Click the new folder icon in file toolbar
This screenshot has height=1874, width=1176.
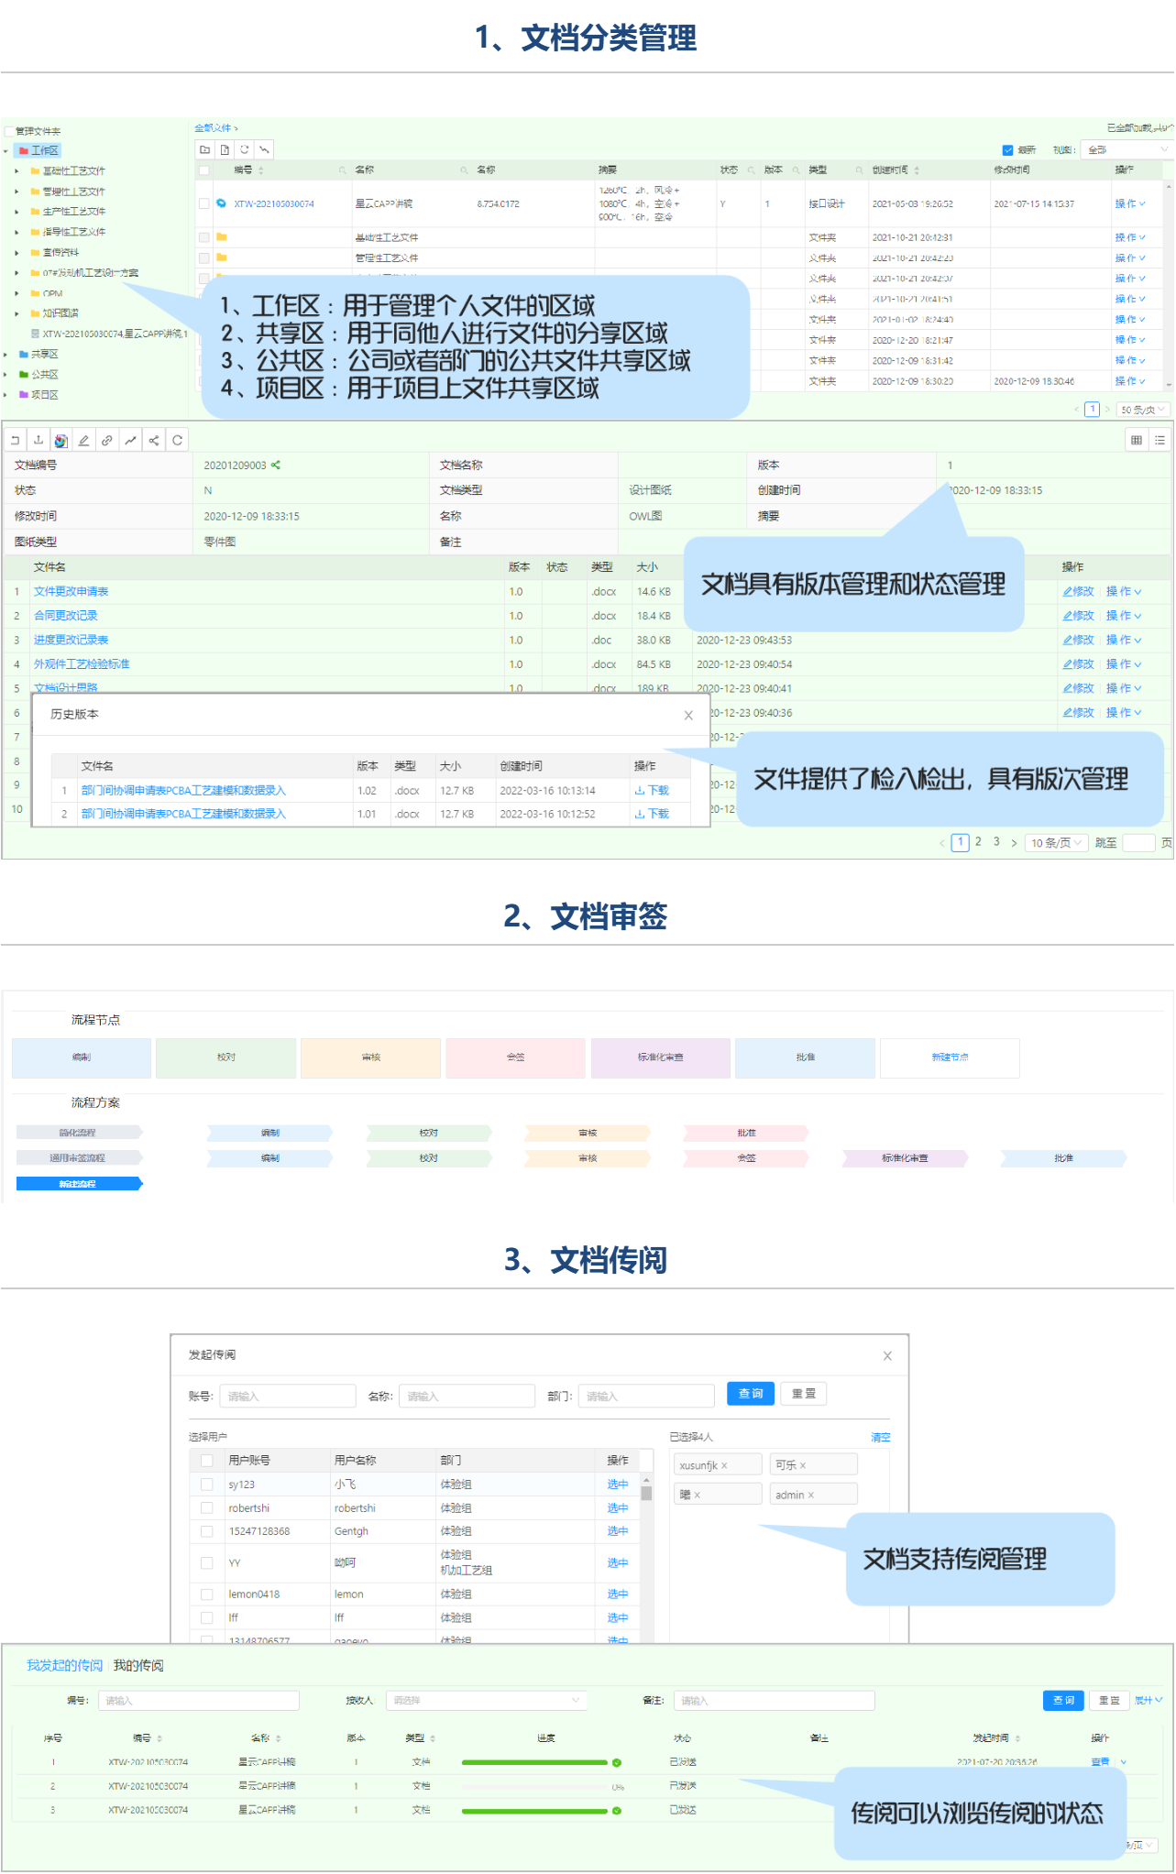click(205, 149)
